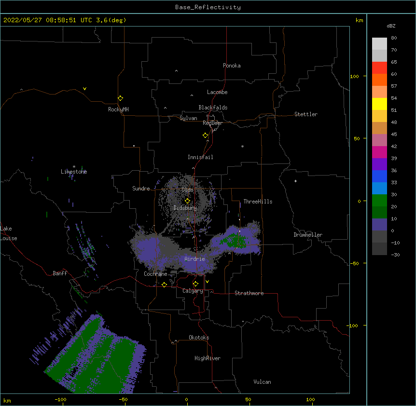Click the Cochrane label
This screenshot has width=416, height=406.
point(155,274)
